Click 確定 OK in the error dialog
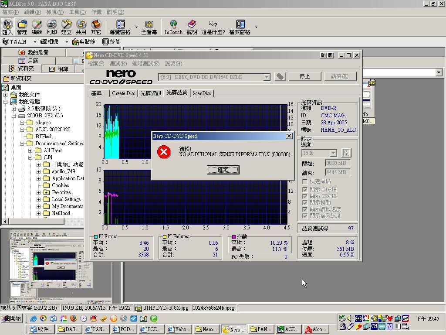This screenshot has width=446, height=335. tap(223, 170)
